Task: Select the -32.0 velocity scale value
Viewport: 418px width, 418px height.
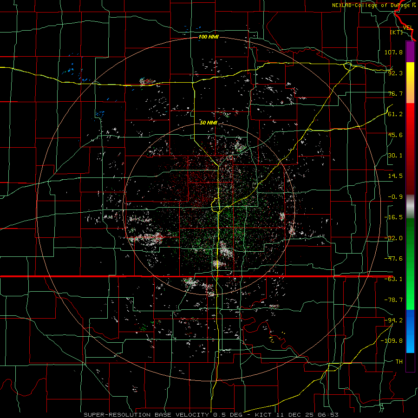Action: tap(393, 238)
